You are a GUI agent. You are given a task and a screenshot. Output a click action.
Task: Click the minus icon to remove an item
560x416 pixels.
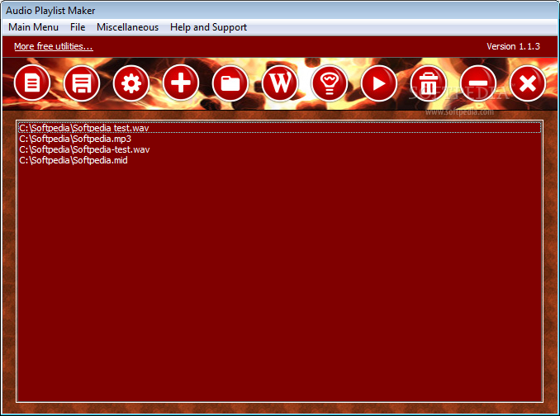(478, 83)
